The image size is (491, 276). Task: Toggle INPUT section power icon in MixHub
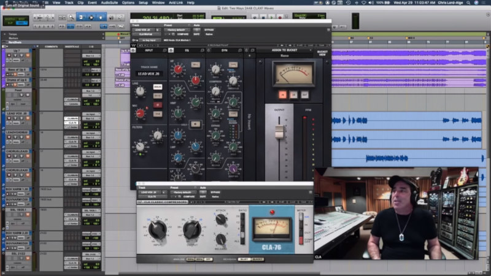[133, 50]
